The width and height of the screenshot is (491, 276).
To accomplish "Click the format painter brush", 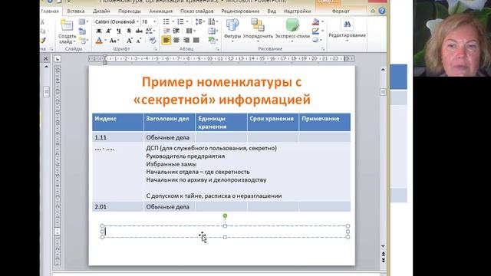I will [43, 41].
